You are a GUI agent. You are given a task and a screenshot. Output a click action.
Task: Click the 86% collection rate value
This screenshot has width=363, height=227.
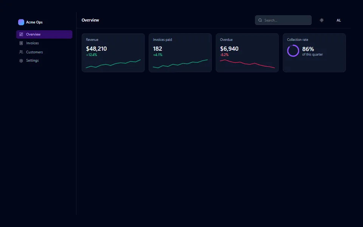(308, 49)
